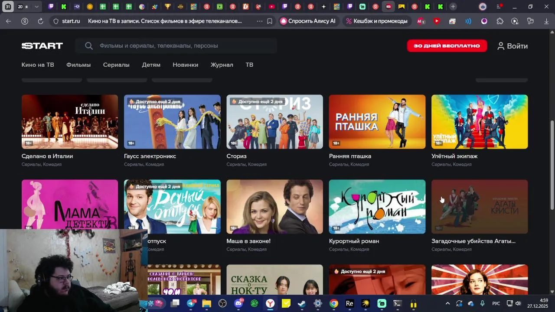The height and width of the screenshot is (312, 555).
Task: Open the «Загадочные убийства Агаты» poster
Action: [480, 207]
